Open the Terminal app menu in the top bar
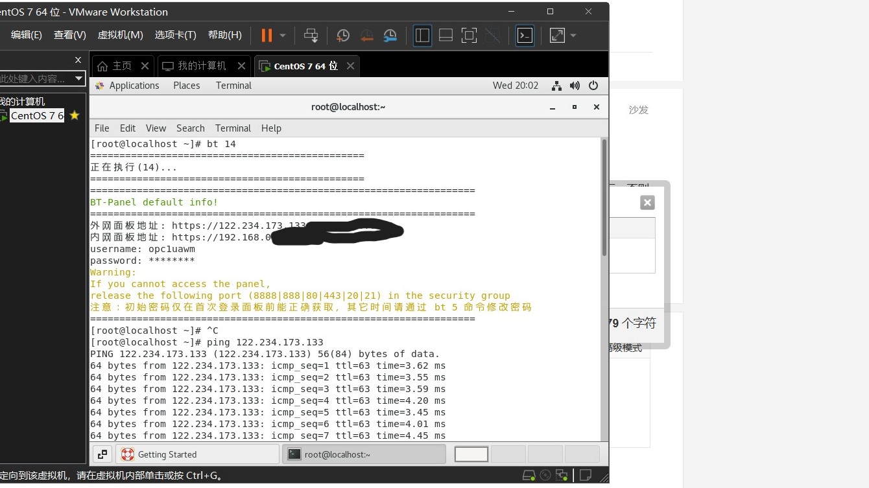 click(x=233, y=86)
